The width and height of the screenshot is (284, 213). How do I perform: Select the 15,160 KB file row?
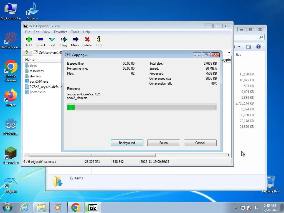[247, 74]
